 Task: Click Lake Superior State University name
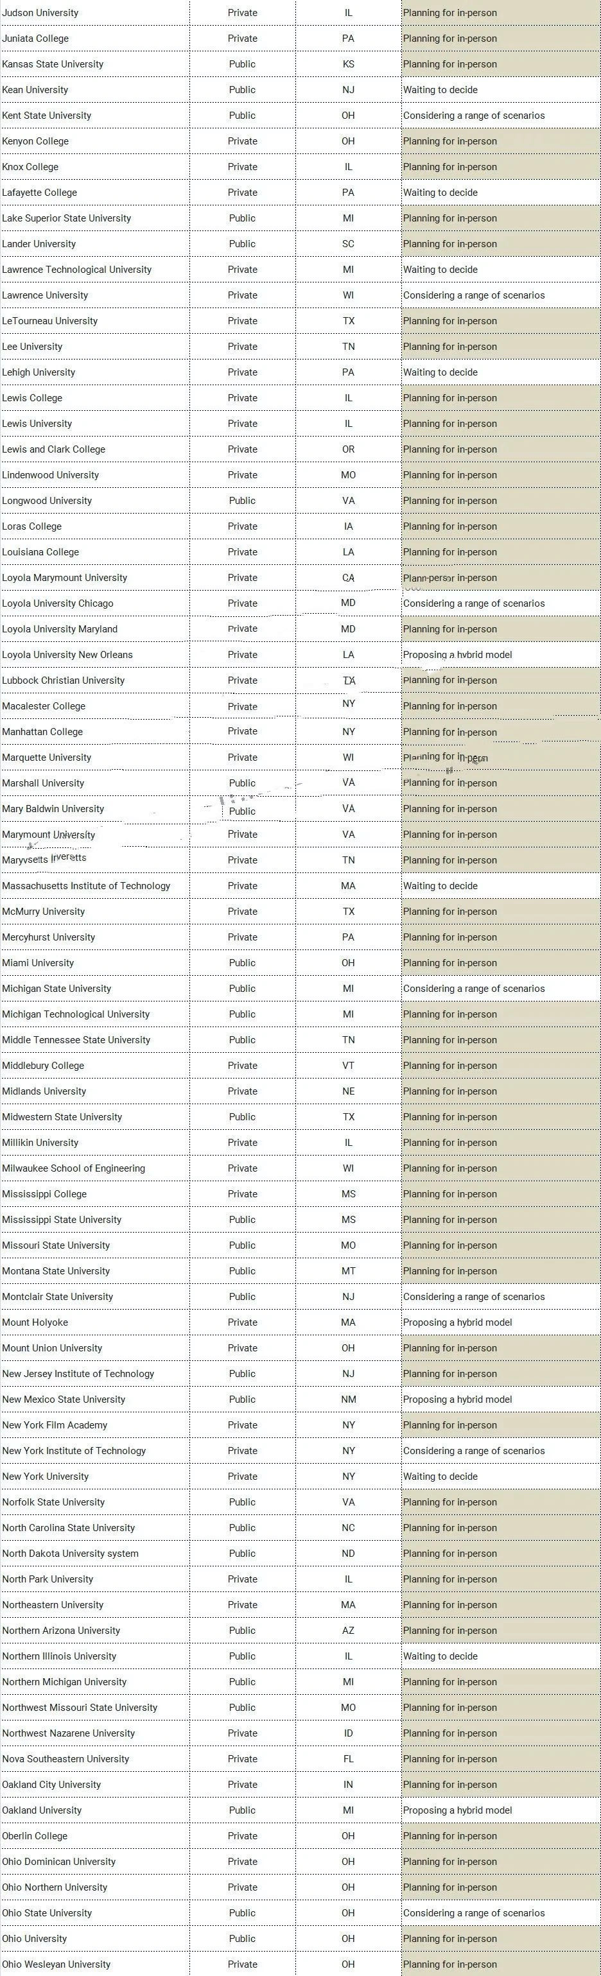click(x=66, y=219)
